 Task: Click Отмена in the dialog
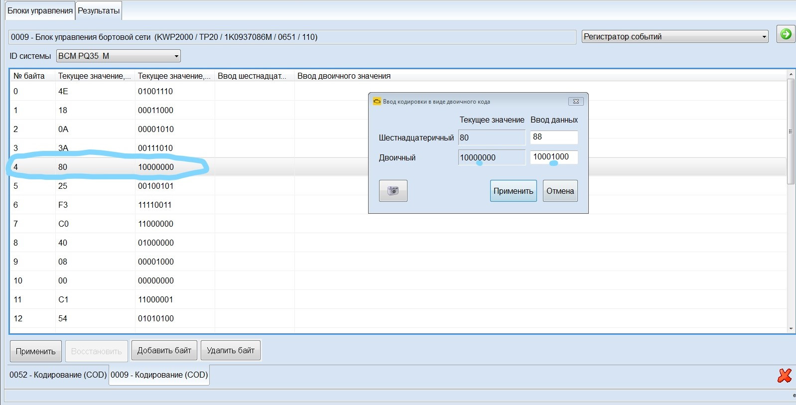tap(560, 191)
